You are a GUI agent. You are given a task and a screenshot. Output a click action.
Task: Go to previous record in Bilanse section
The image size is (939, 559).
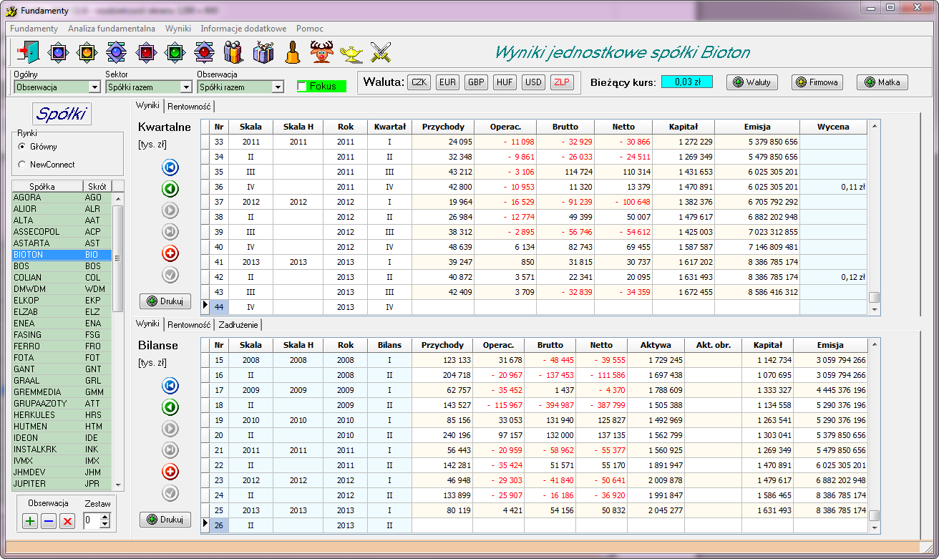(170, 407)
